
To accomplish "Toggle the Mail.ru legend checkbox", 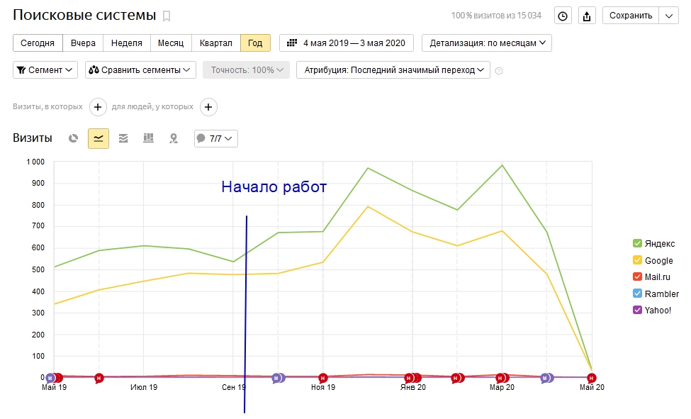I will point(637,277).
